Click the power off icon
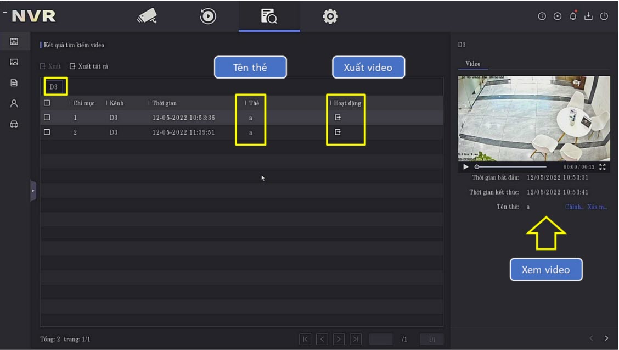 click(x=604, y=16)
